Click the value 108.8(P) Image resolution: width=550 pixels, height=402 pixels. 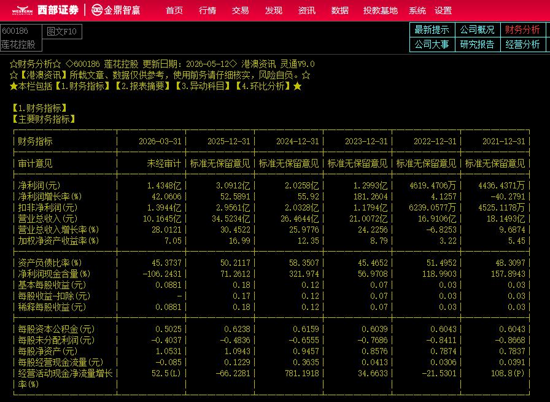tap(508, 373)
